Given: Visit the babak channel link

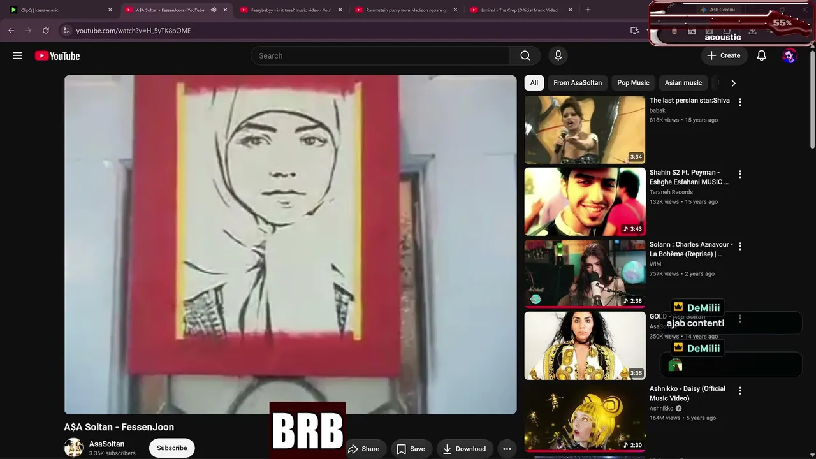Looking at the screenshot, I should pyautogui.click(x=657, y=110).
